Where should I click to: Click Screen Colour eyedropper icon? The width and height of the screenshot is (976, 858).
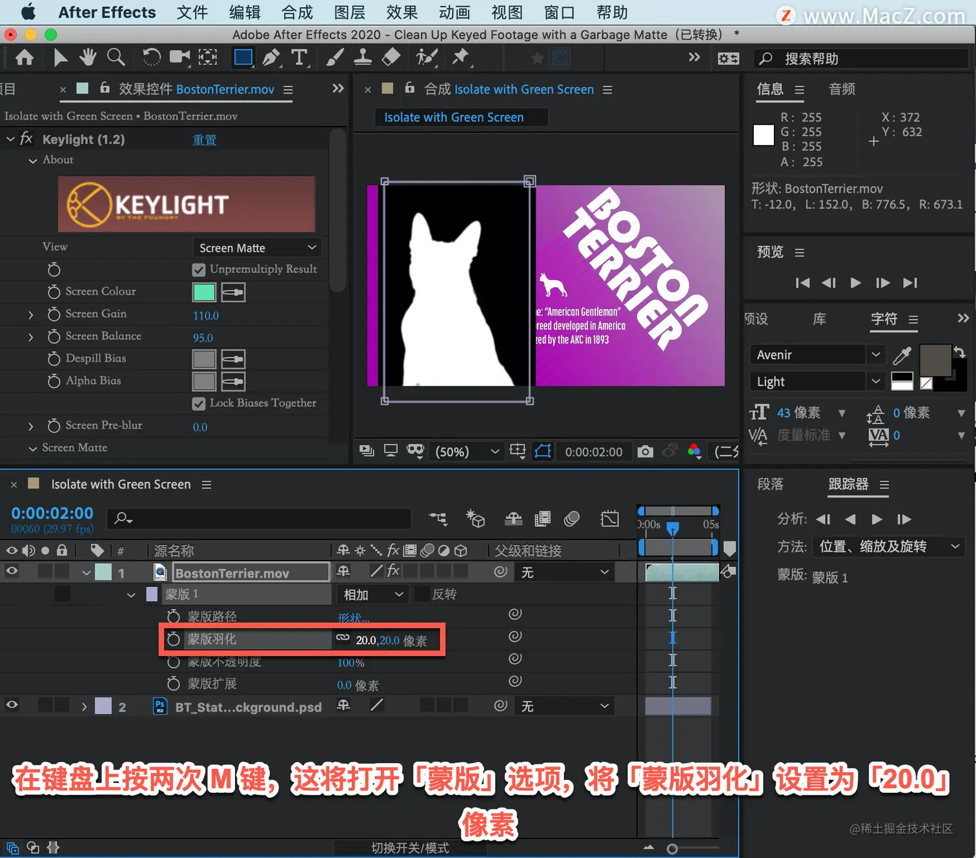coord(233,292)
